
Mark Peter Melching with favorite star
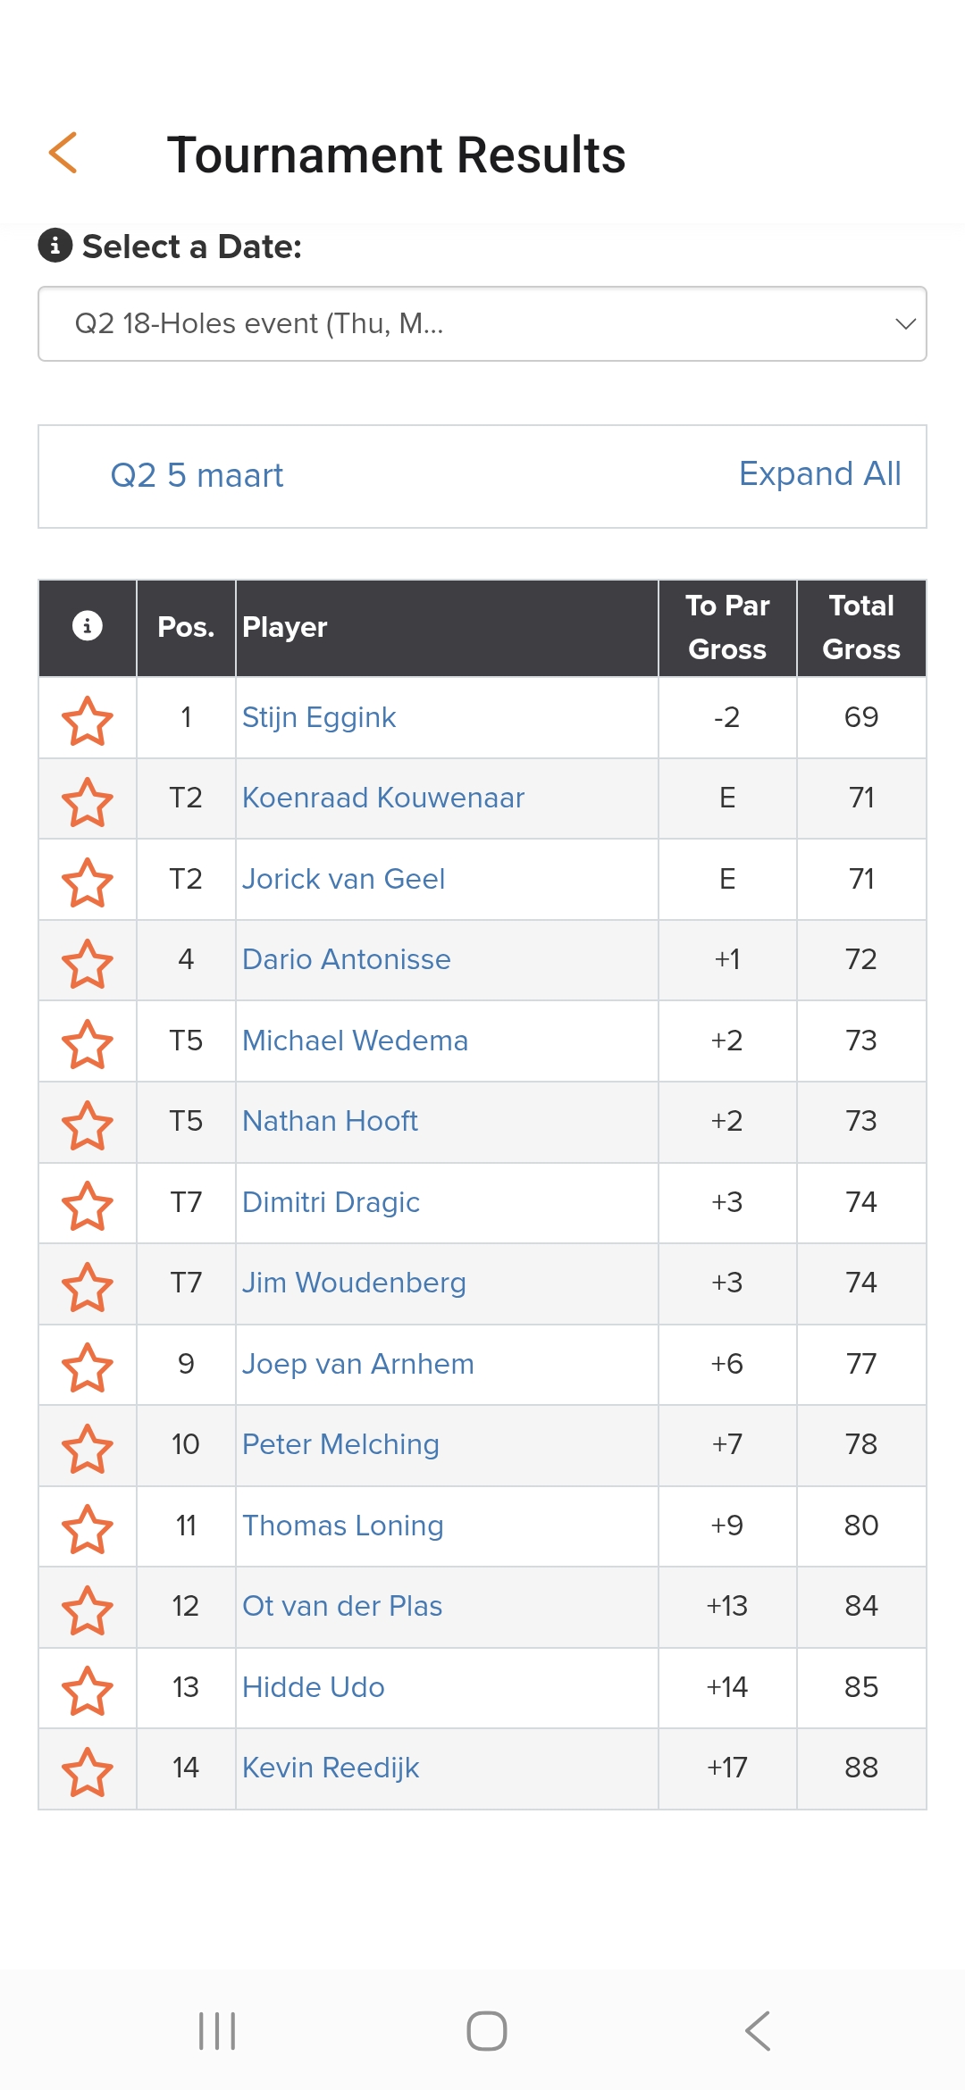click(88, 1448)
